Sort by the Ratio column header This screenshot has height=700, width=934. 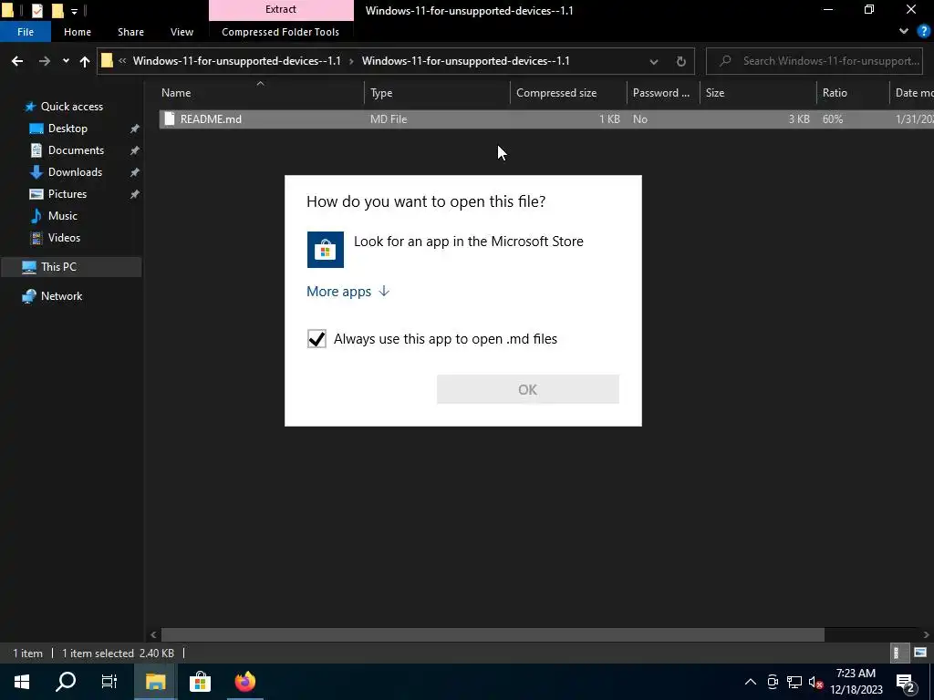point(853,93)
